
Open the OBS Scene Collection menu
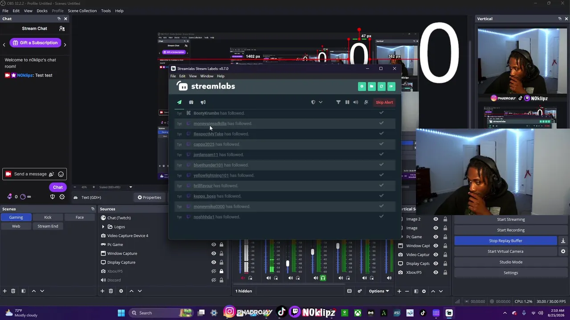click(82, 11)
